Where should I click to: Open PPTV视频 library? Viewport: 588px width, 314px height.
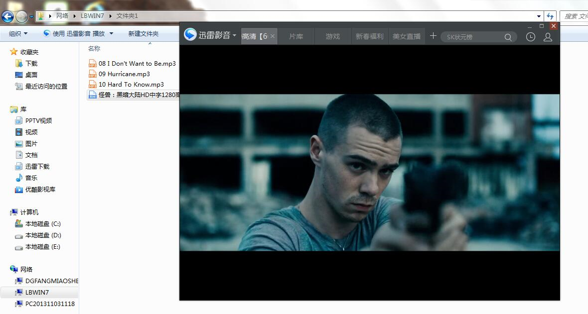39,120
